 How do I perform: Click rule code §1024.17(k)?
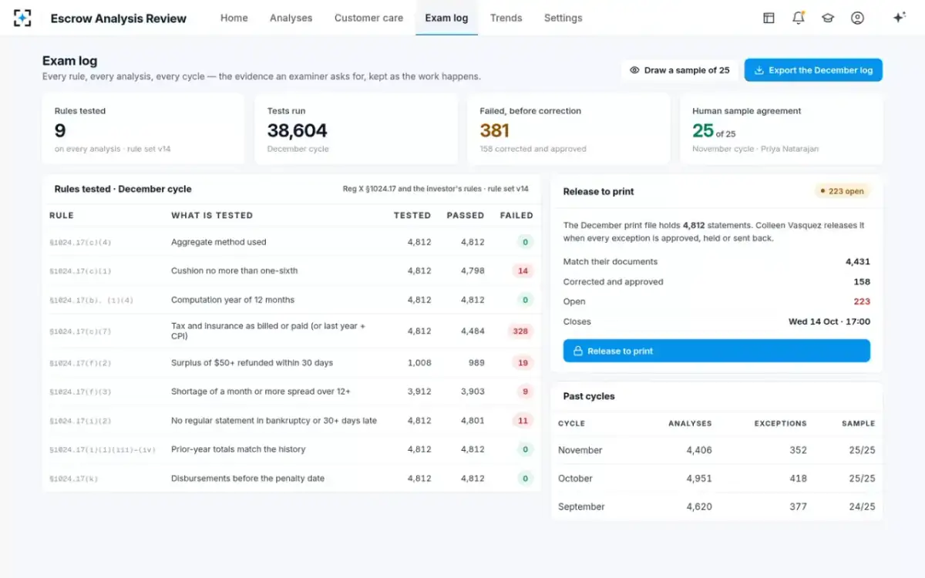(74, 479)
